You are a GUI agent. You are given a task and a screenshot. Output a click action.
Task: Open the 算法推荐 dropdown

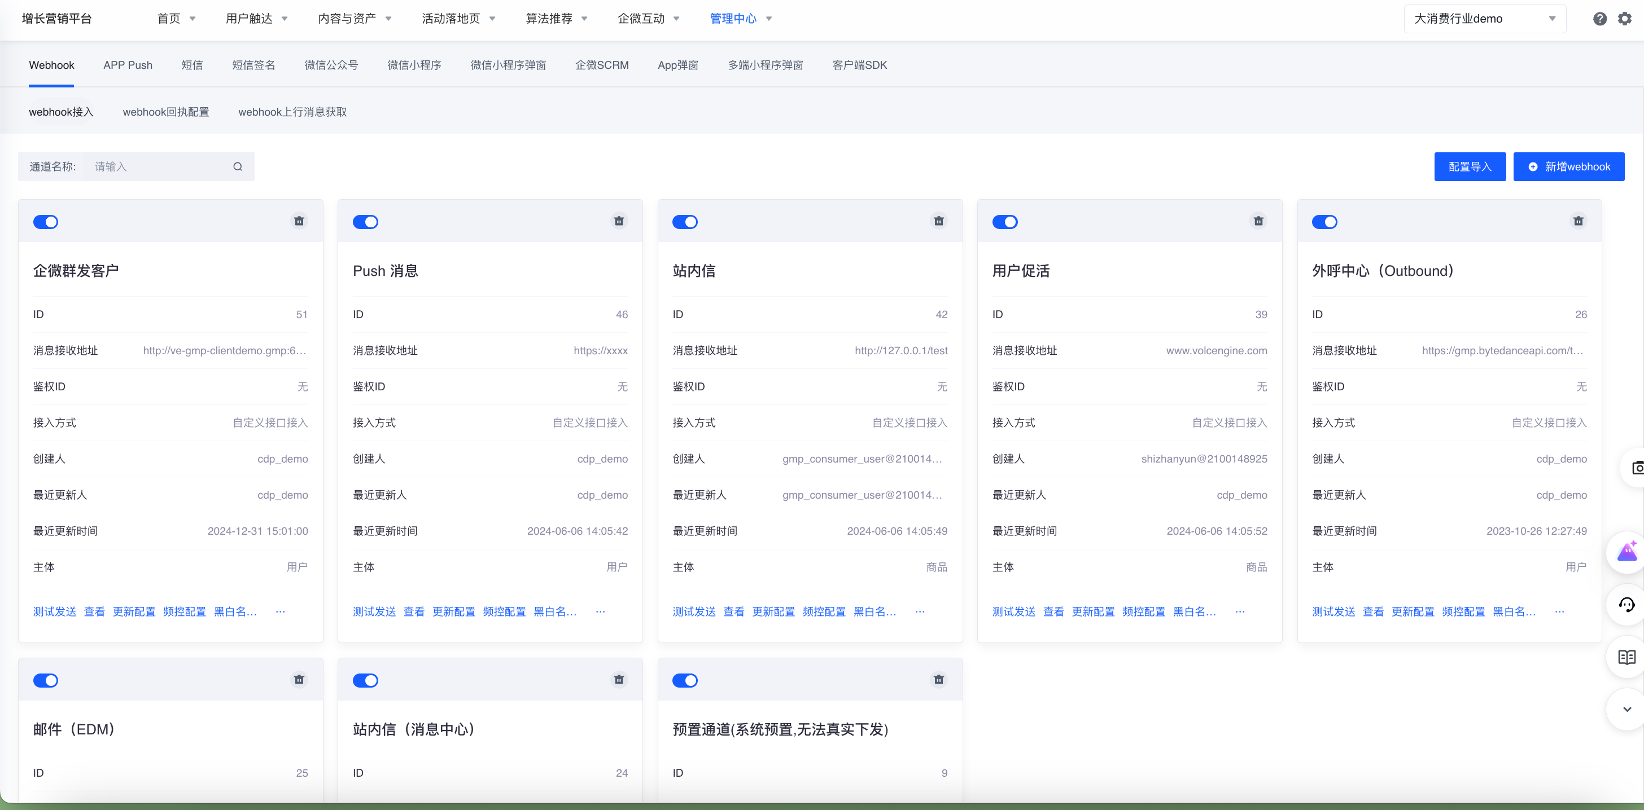(556, 19)
